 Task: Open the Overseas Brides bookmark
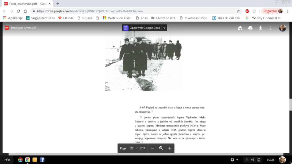tap(194, 18)
